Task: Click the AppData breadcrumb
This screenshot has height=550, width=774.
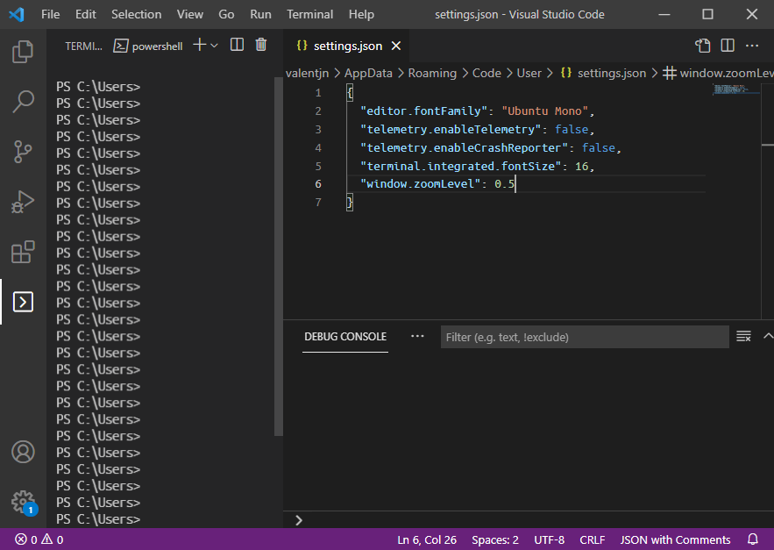Action: point(368,73)
